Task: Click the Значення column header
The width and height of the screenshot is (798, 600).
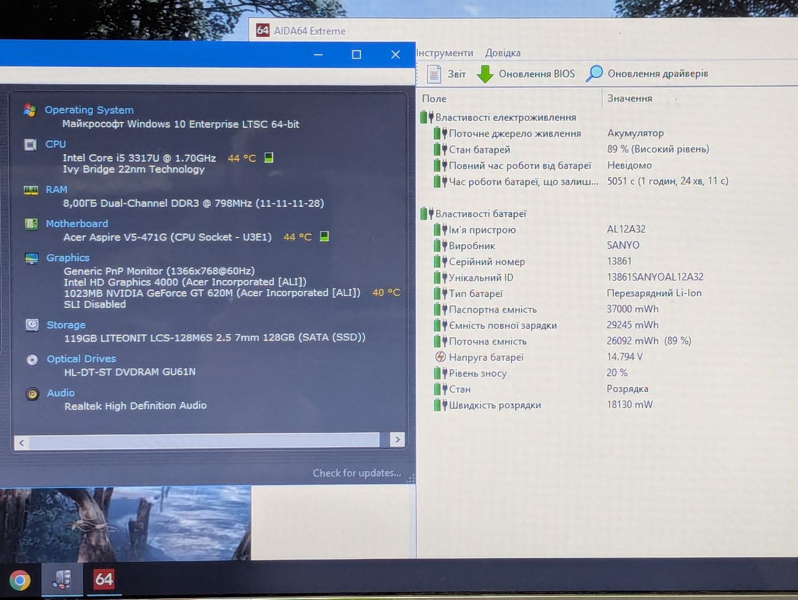Action: (x=630, y=98)
